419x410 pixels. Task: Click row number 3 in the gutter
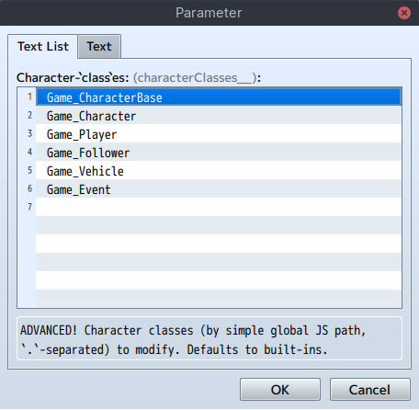click(x=29, y=133)
